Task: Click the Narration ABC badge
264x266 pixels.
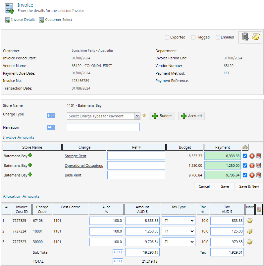Action: pos(51,127)
